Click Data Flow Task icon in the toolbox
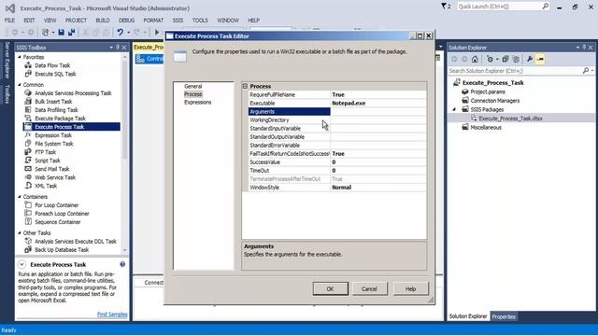This screenshot has height=336, width=598. point(28,65)
